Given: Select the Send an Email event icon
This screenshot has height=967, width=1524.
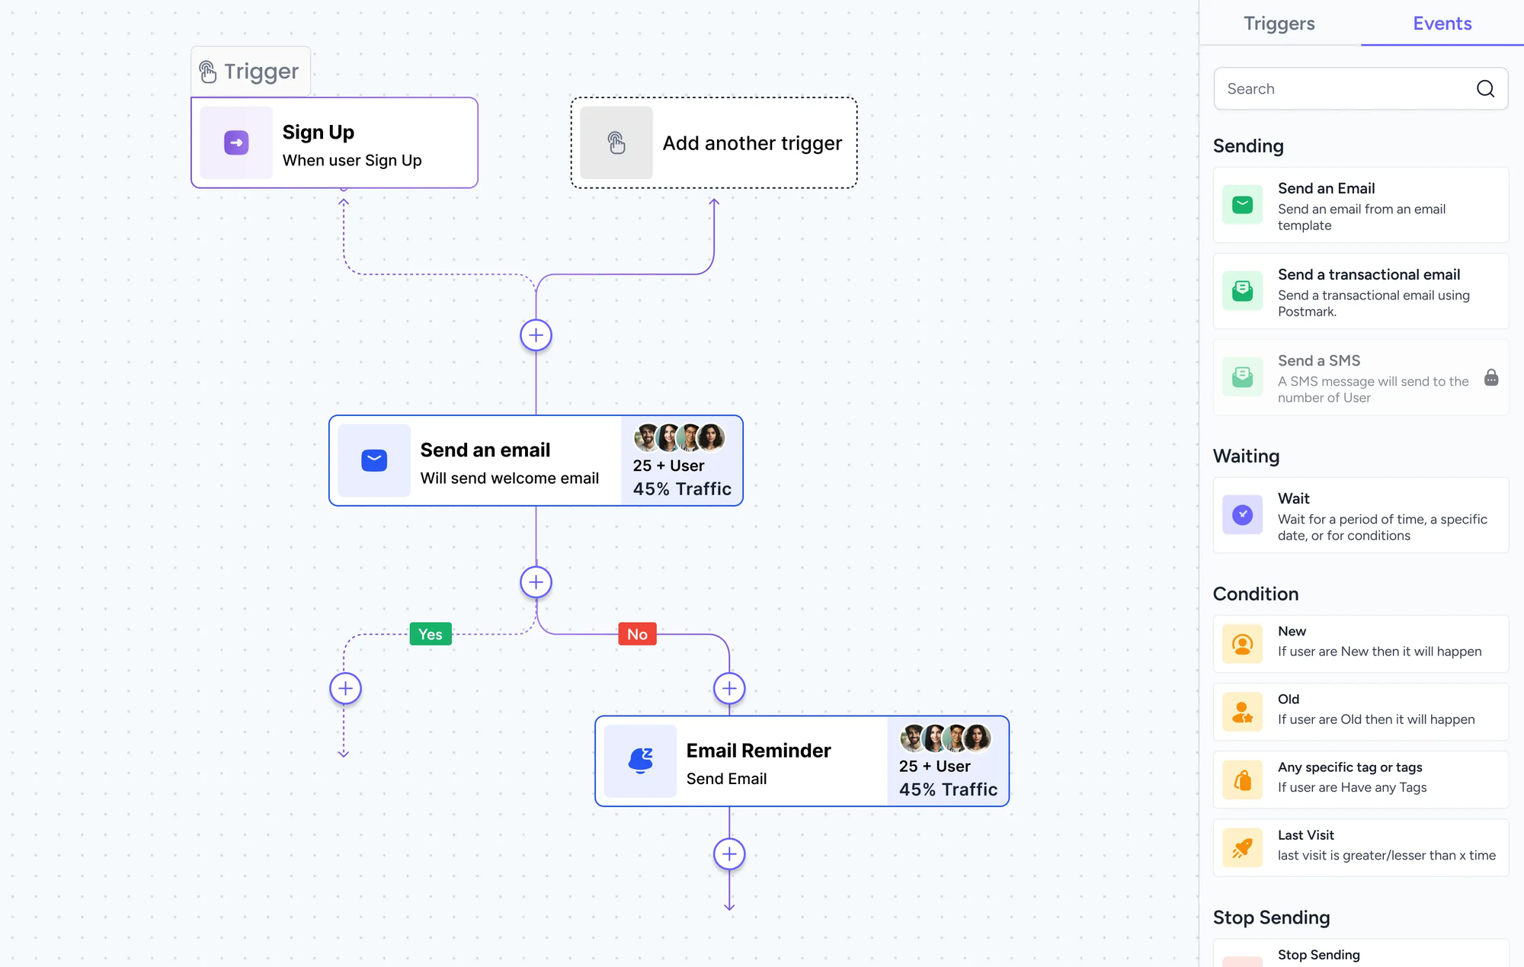Looking at the screenshot, I should point(1242,204).
